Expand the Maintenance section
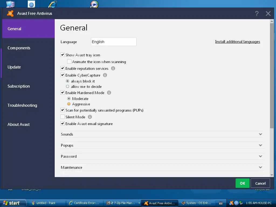 (x=162, y=167)
